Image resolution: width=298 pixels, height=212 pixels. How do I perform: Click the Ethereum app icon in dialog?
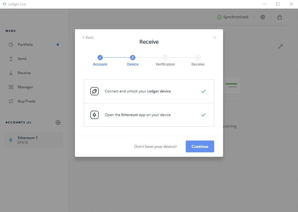(x=94, y=115)
